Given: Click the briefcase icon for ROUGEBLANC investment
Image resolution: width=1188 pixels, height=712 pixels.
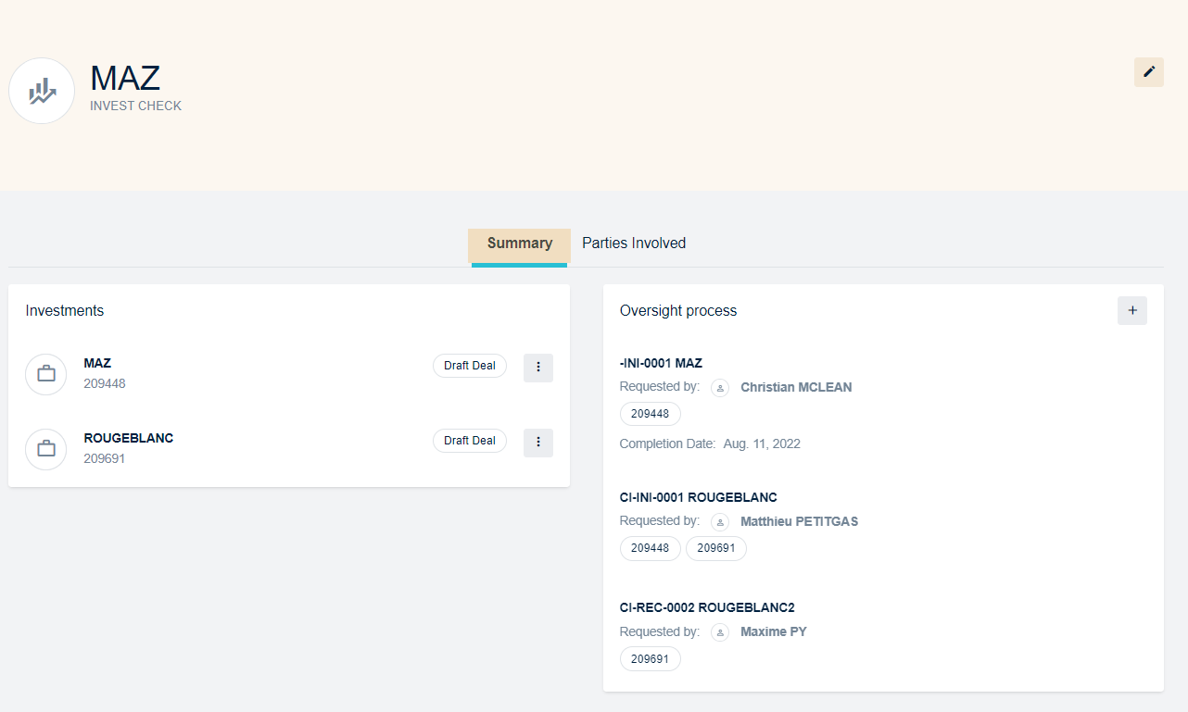Looking at the screenshot, I should tap(46, 449).
